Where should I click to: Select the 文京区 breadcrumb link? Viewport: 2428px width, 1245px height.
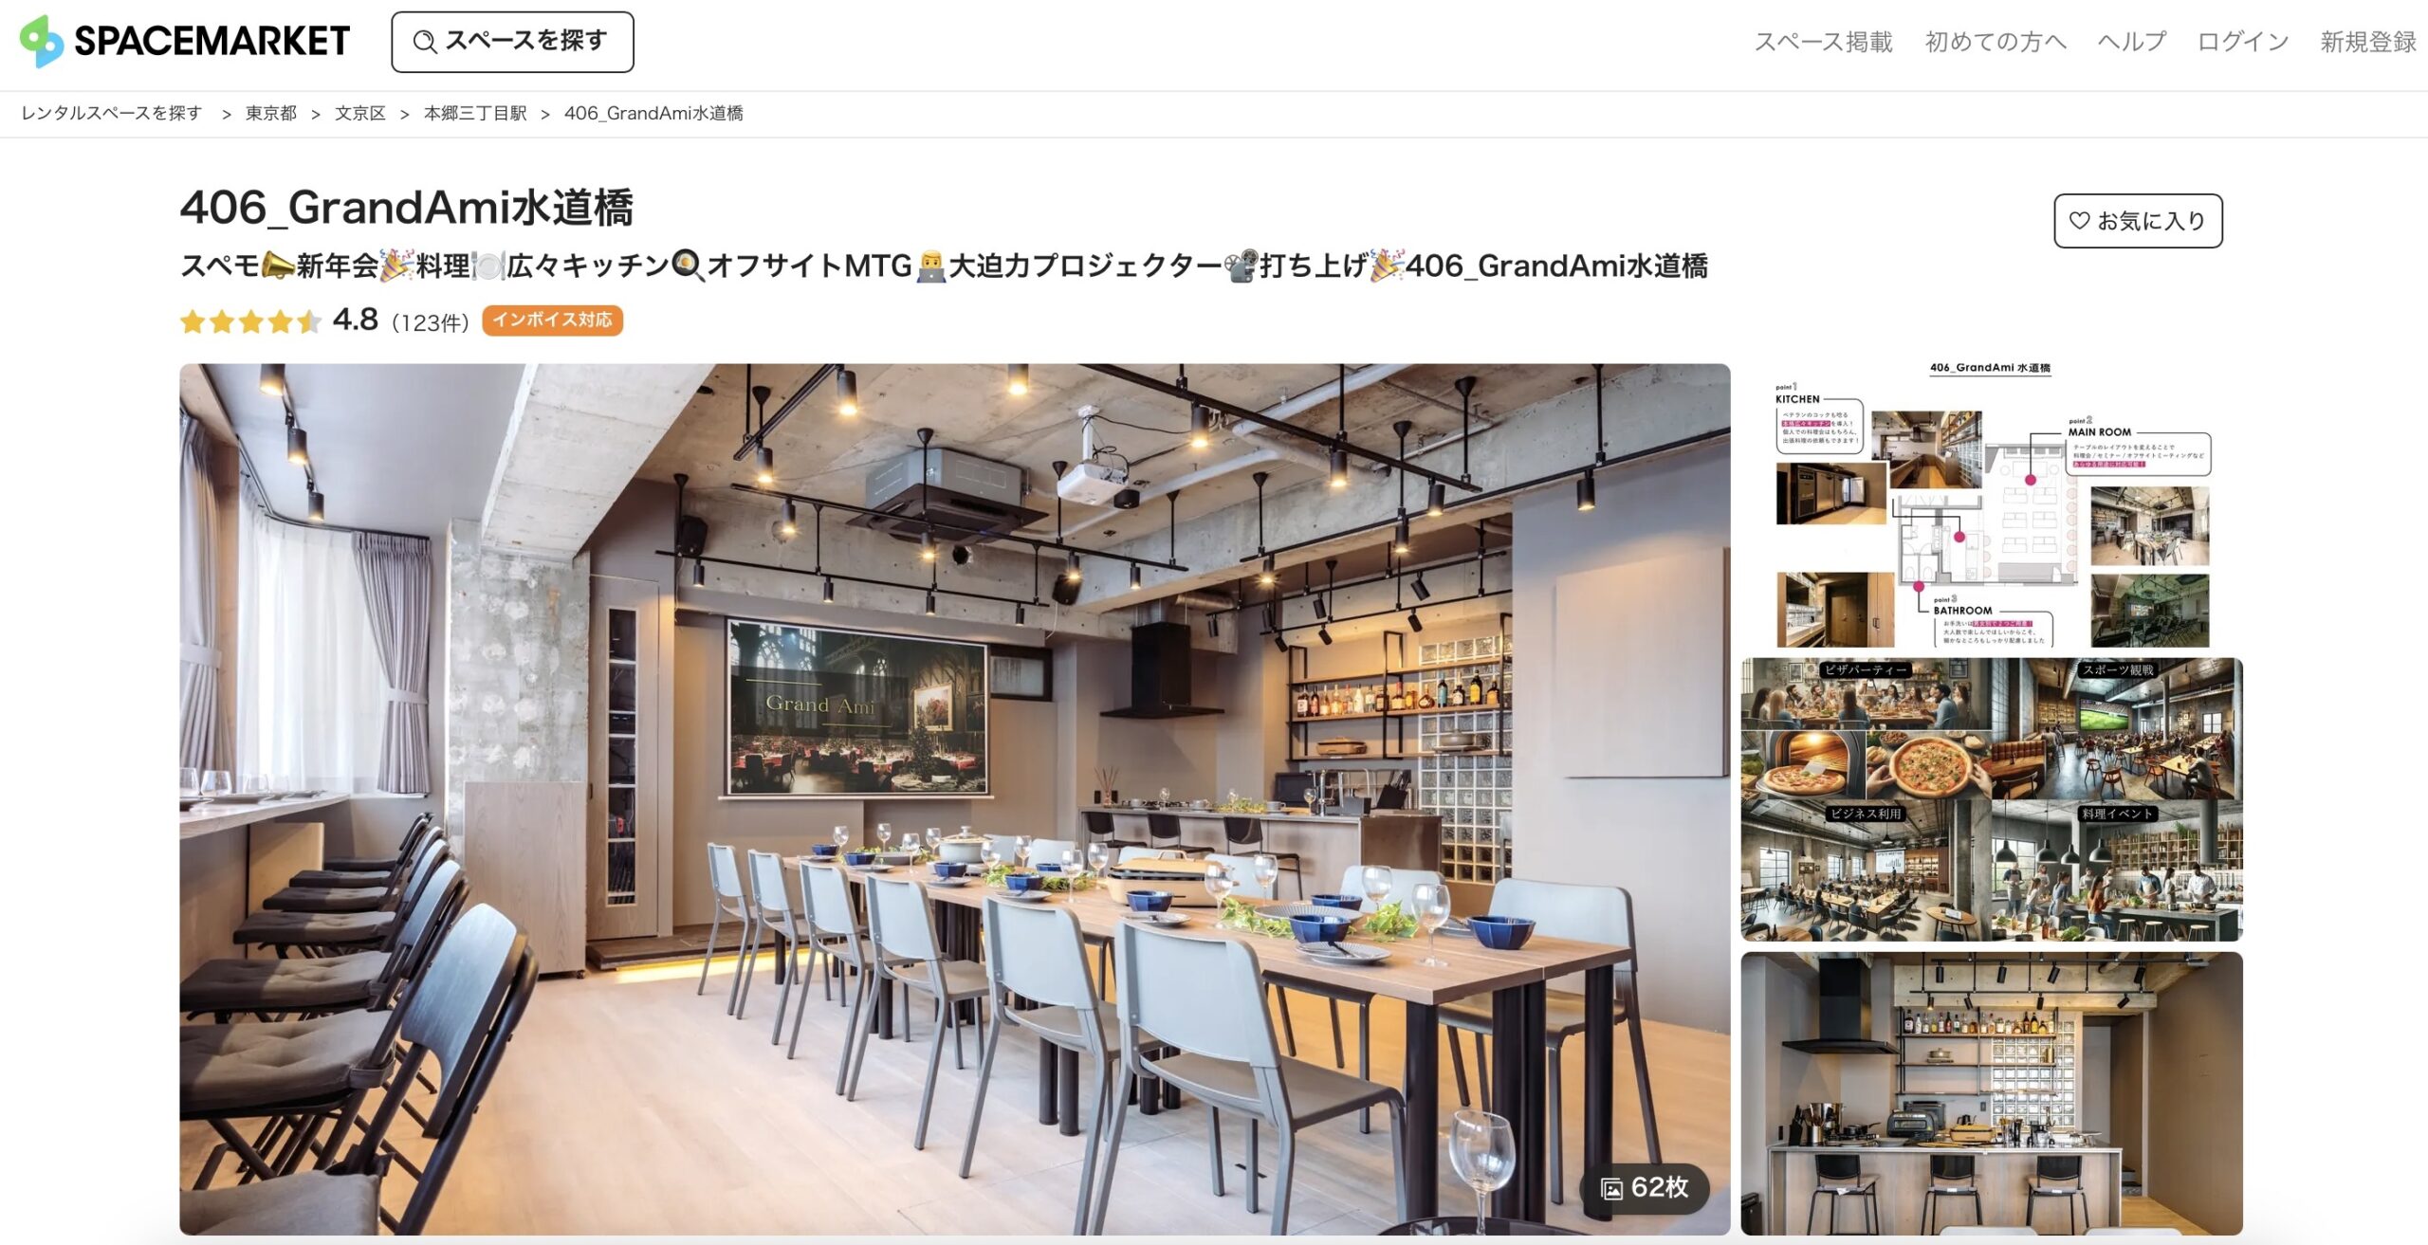[360, 113]
